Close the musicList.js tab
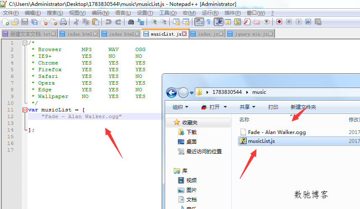 [x=184, y=34]
